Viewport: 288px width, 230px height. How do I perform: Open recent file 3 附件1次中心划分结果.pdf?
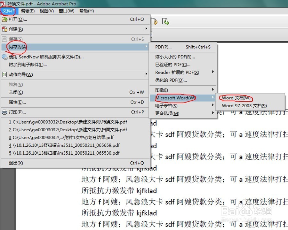click(x=75, y=137)
